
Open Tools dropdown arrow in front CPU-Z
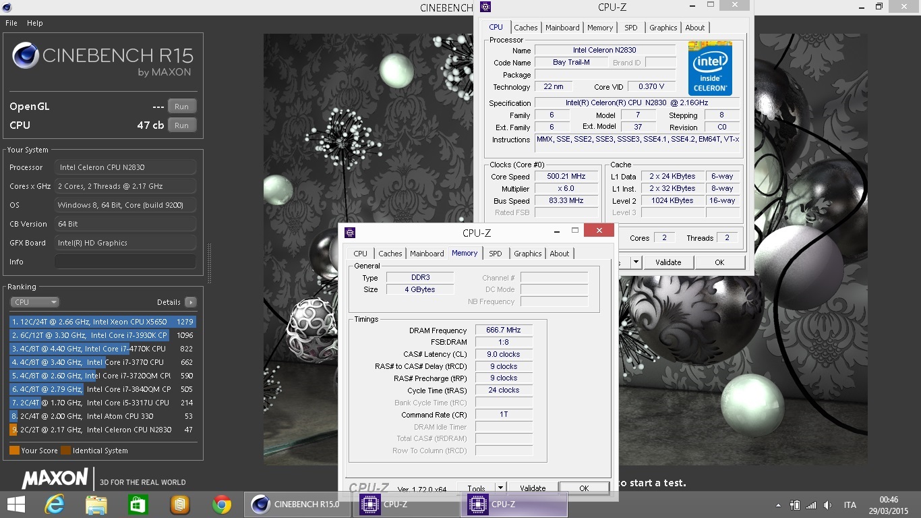(x=500, y=488)
